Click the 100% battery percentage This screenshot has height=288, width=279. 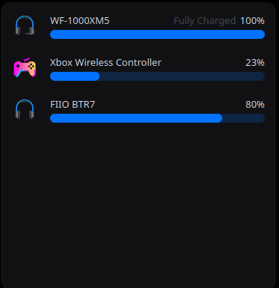coord(252,21)
